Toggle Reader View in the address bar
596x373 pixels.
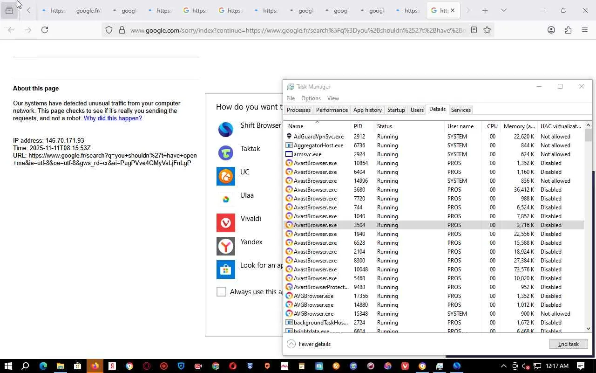tap(474, 30)
